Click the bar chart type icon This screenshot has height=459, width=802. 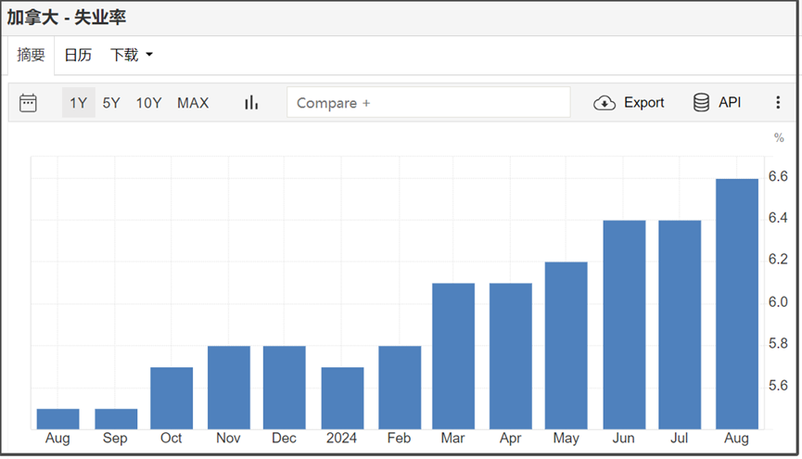point(251,103)
